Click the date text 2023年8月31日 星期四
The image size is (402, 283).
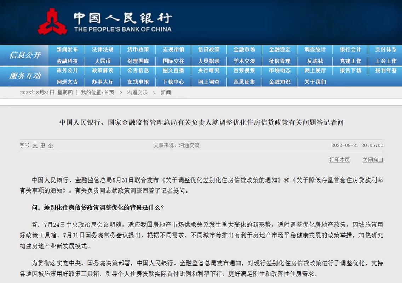(46, 93)
